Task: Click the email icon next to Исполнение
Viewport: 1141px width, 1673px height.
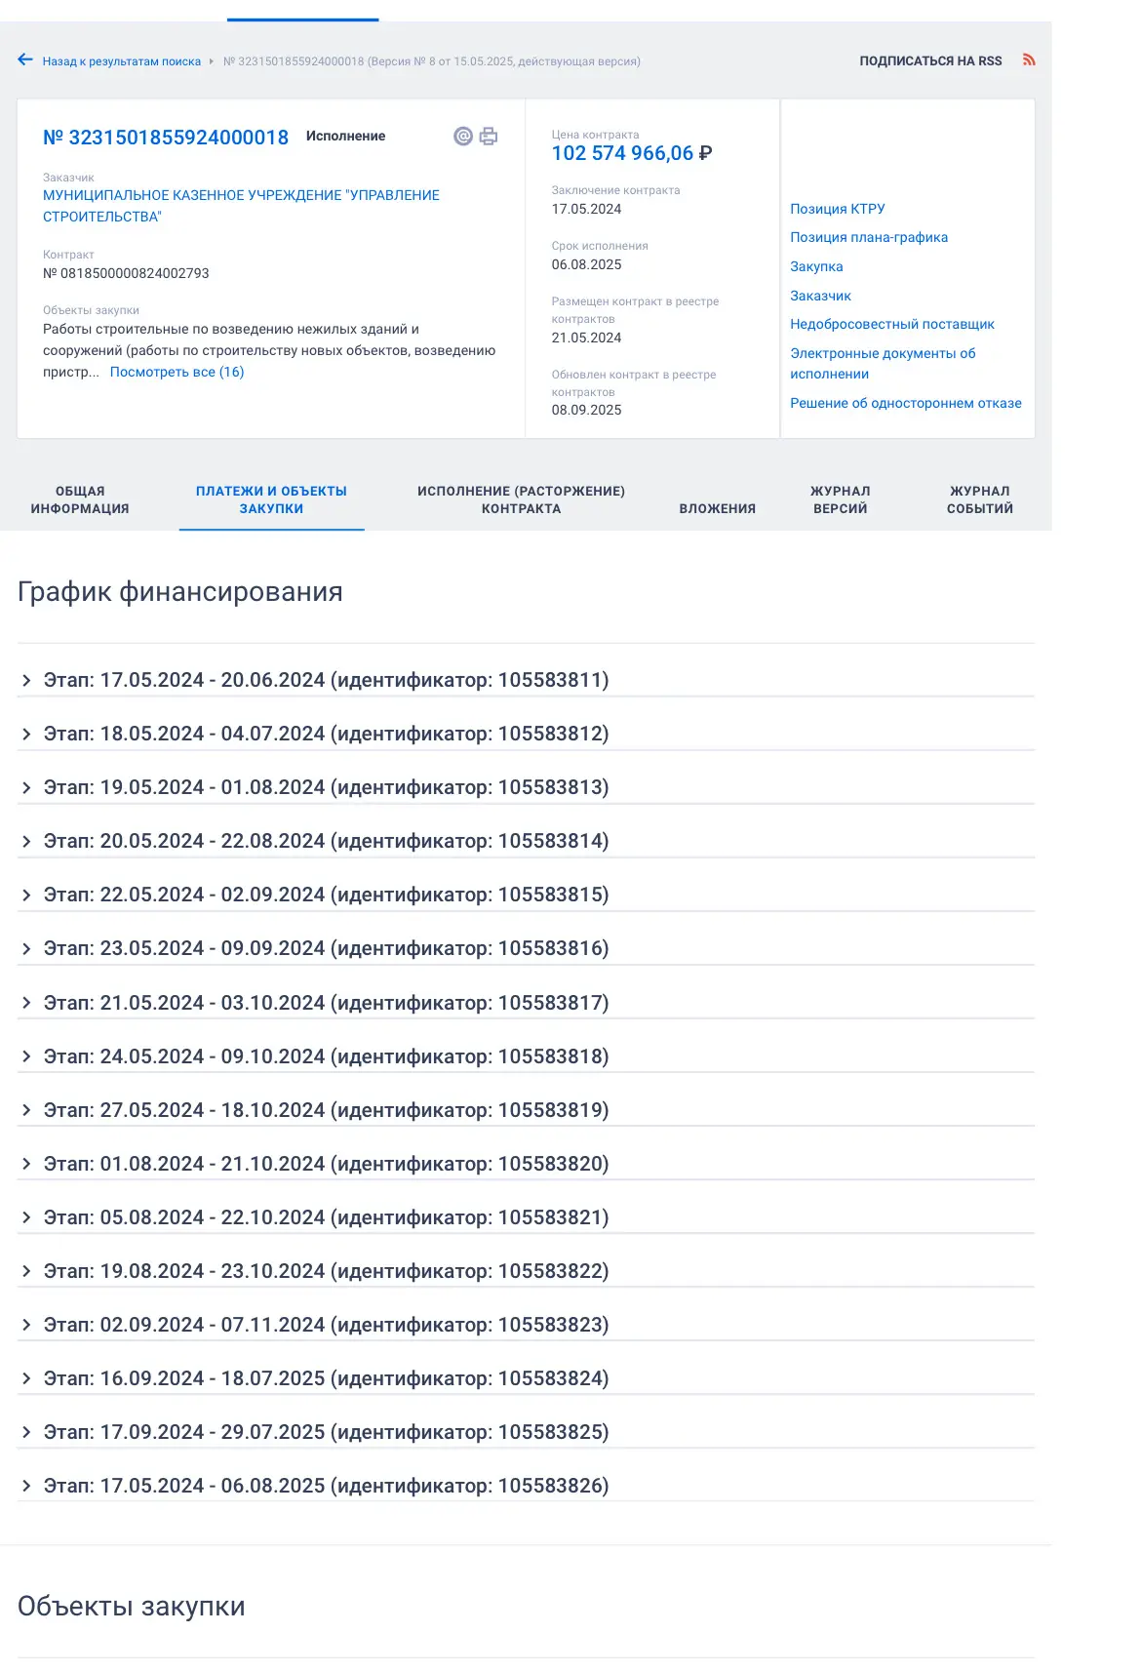Action: (463, 137)
